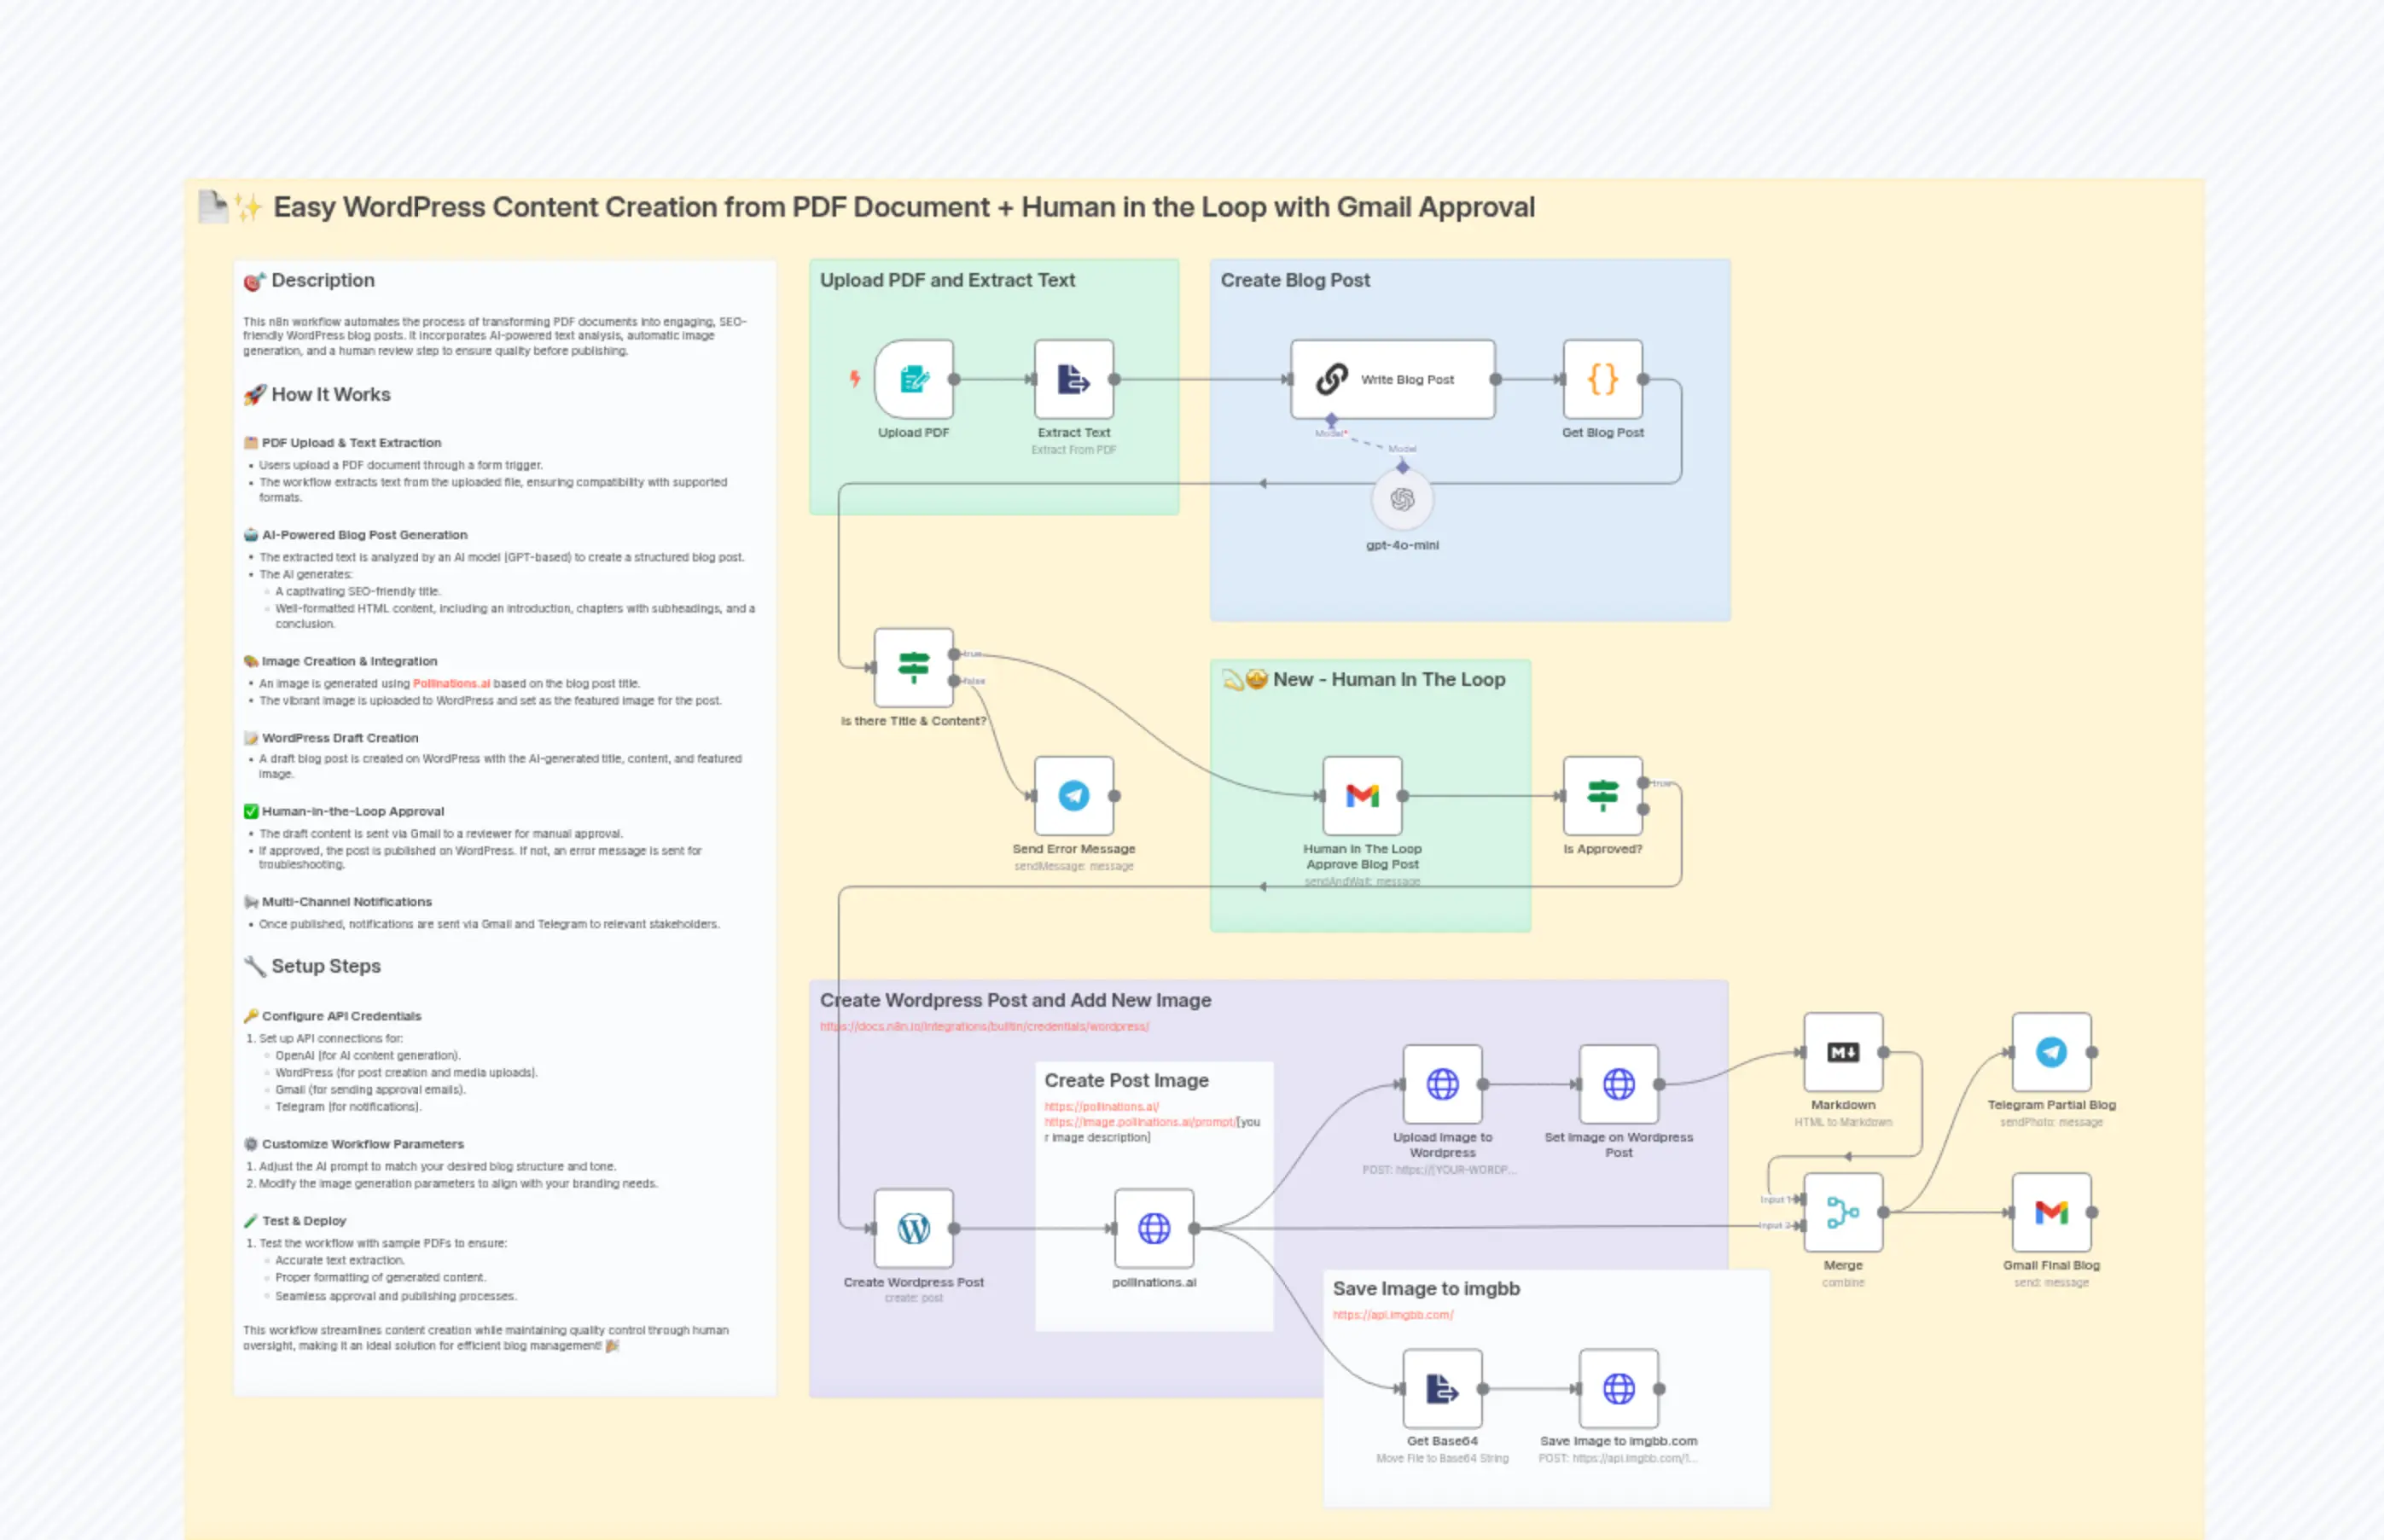This screenshot has width=2384, height=1540.
Task: Select the Markdown conversion node
Action: 1842,1053
